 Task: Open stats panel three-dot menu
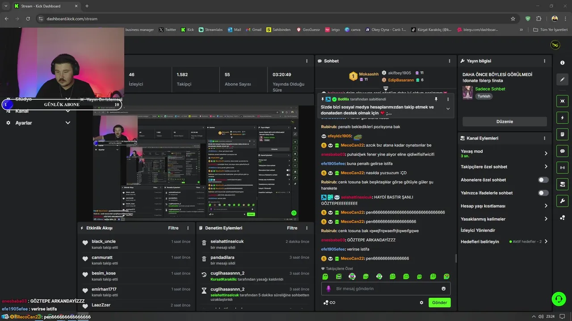click(x=307, y=61)
